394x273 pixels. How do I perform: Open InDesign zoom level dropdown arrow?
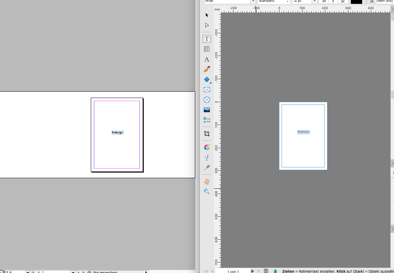[x=28, y=272]
